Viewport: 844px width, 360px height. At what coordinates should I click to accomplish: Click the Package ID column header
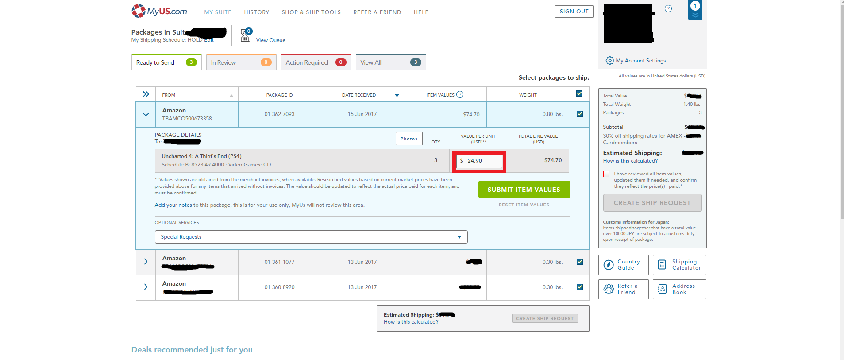(279, 95)
